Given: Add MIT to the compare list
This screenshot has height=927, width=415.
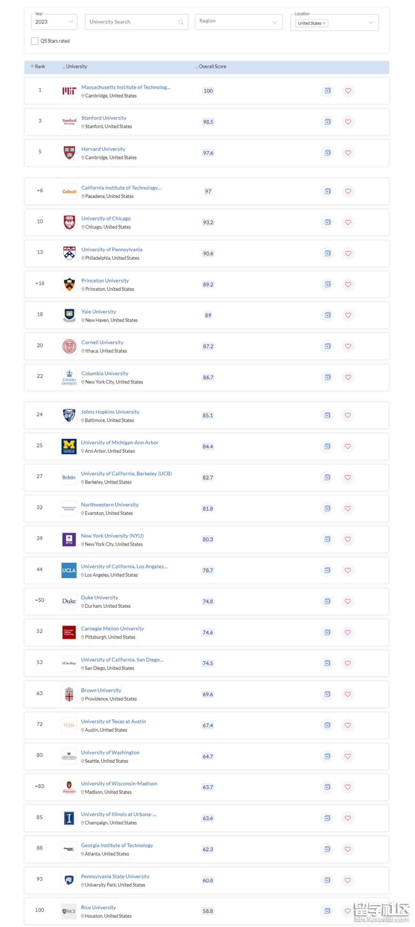Looking at the screenshot, I should pyautogui.click(x=327, y=91).
